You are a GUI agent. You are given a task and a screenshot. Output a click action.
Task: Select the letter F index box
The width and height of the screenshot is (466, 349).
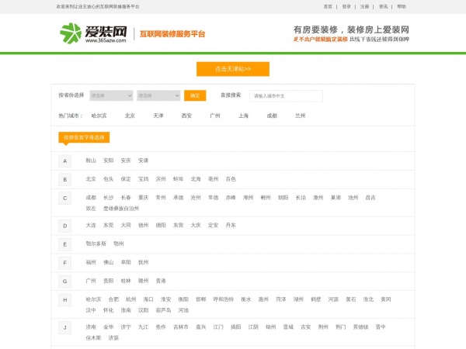pos(65,262)
